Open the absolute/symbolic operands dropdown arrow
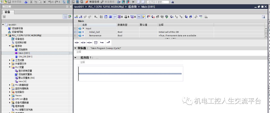270x113 pixels. pos(122,17)
